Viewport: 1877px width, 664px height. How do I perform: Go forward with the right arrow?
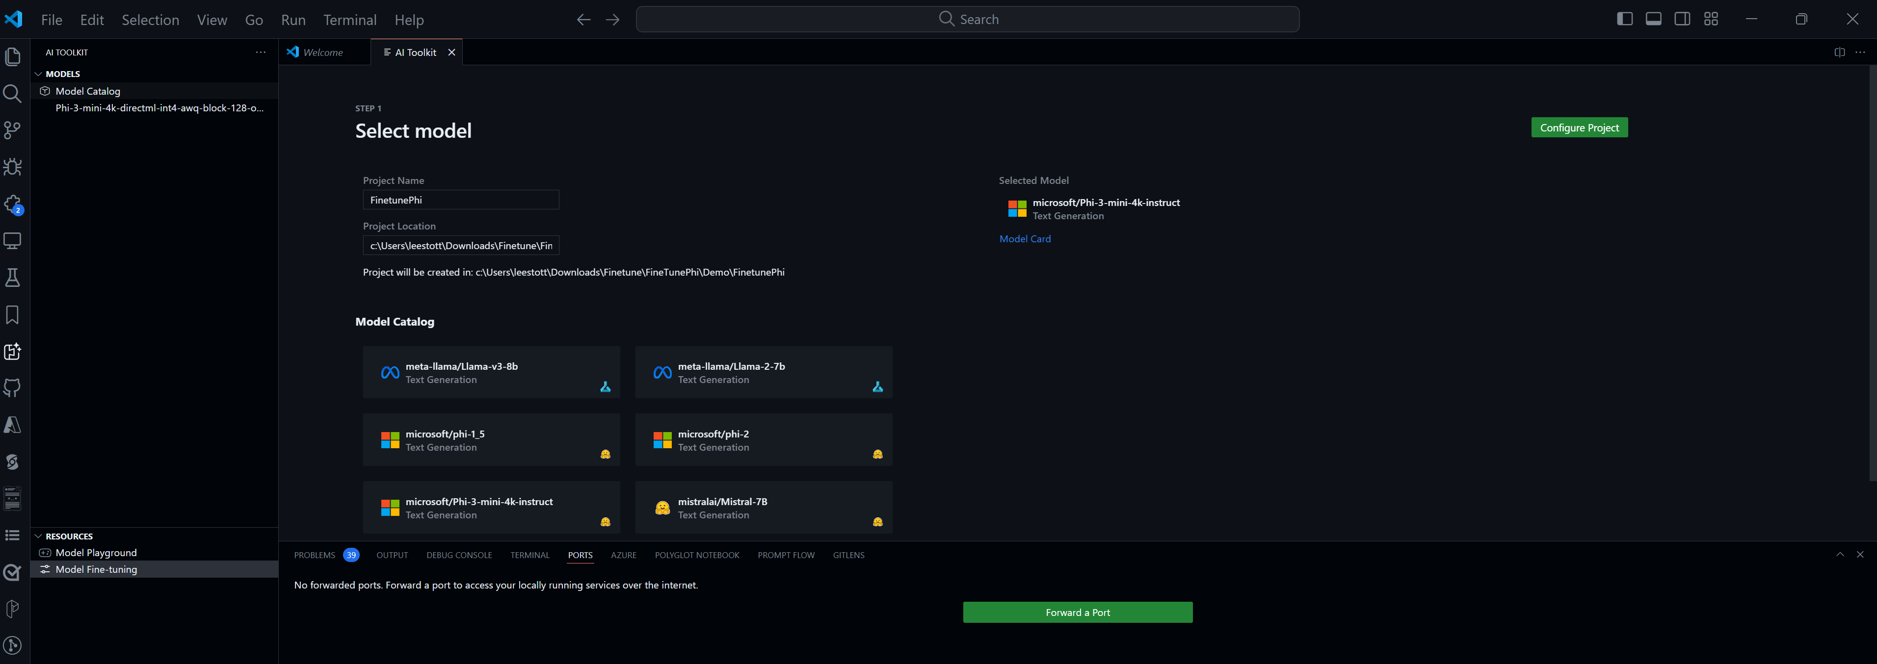pos(613,20)
